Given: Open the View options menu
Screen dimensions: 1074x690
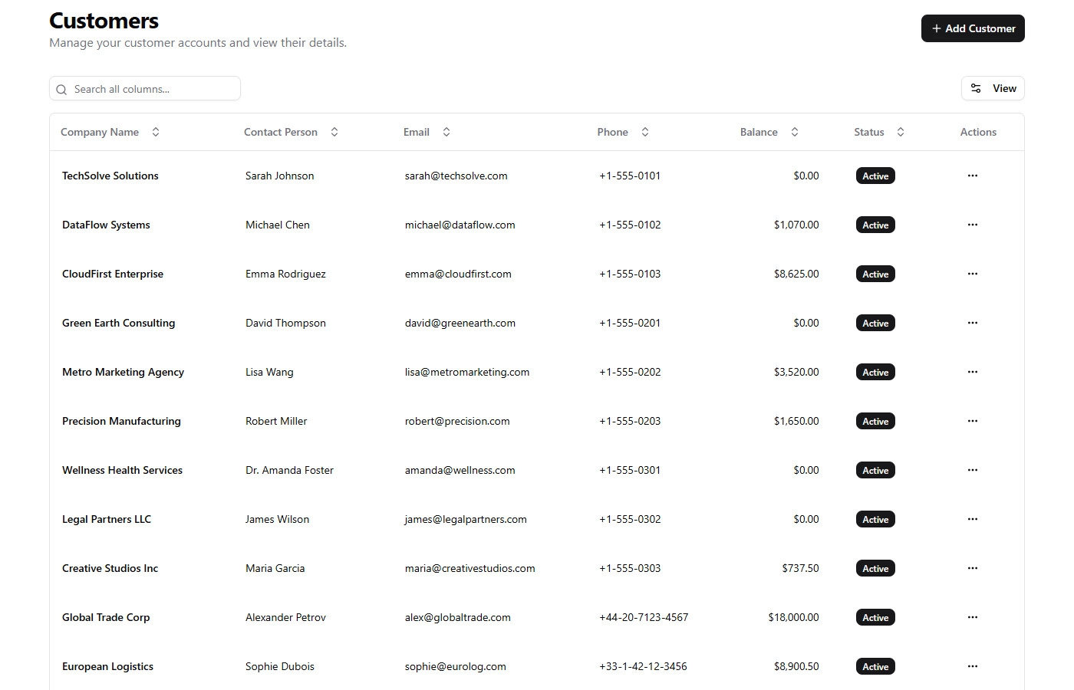Looking at the screenshot, I should click(x=993, y=88).
